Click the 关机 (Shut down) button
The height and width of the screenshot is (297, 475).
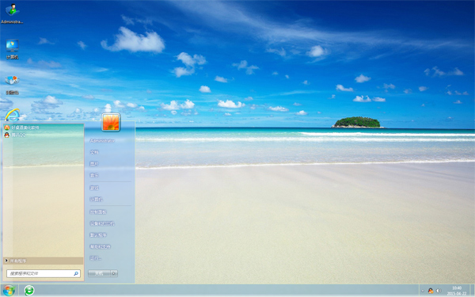tap(99, 273)
